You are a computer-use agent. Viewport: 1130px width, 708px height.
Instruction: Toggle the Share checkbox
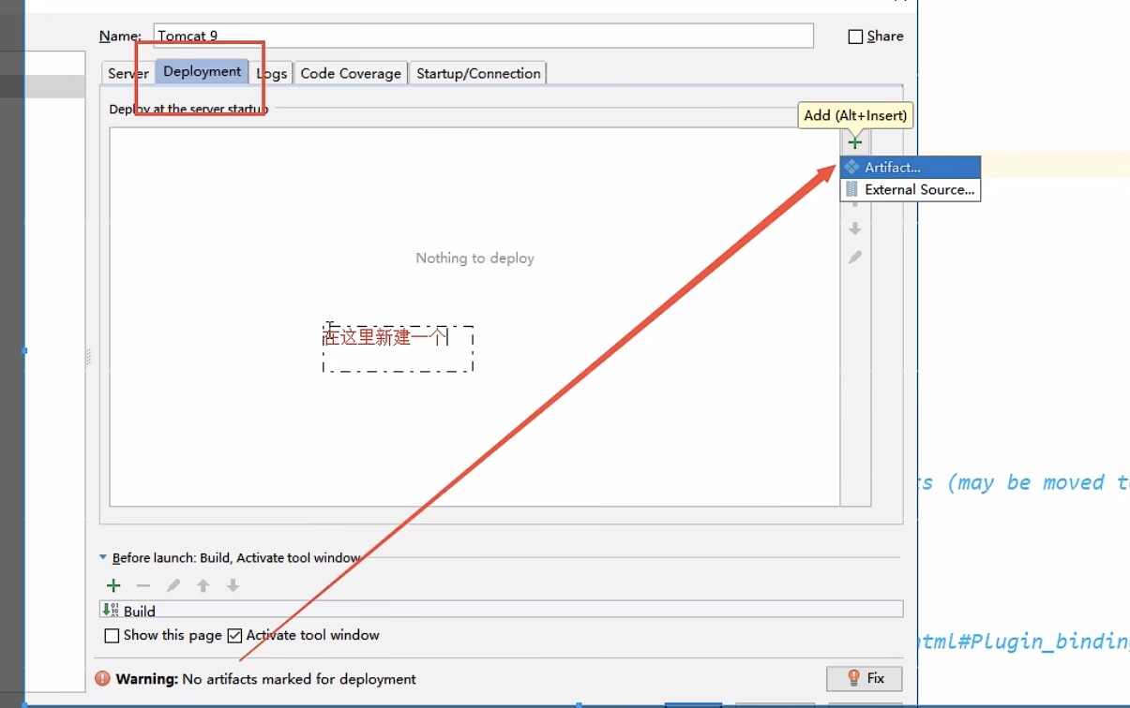pos(855,37)
